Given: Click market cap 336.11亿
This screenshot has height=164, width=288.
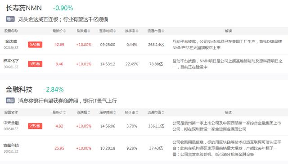Looking at the screenshot, I should point(156,126).
